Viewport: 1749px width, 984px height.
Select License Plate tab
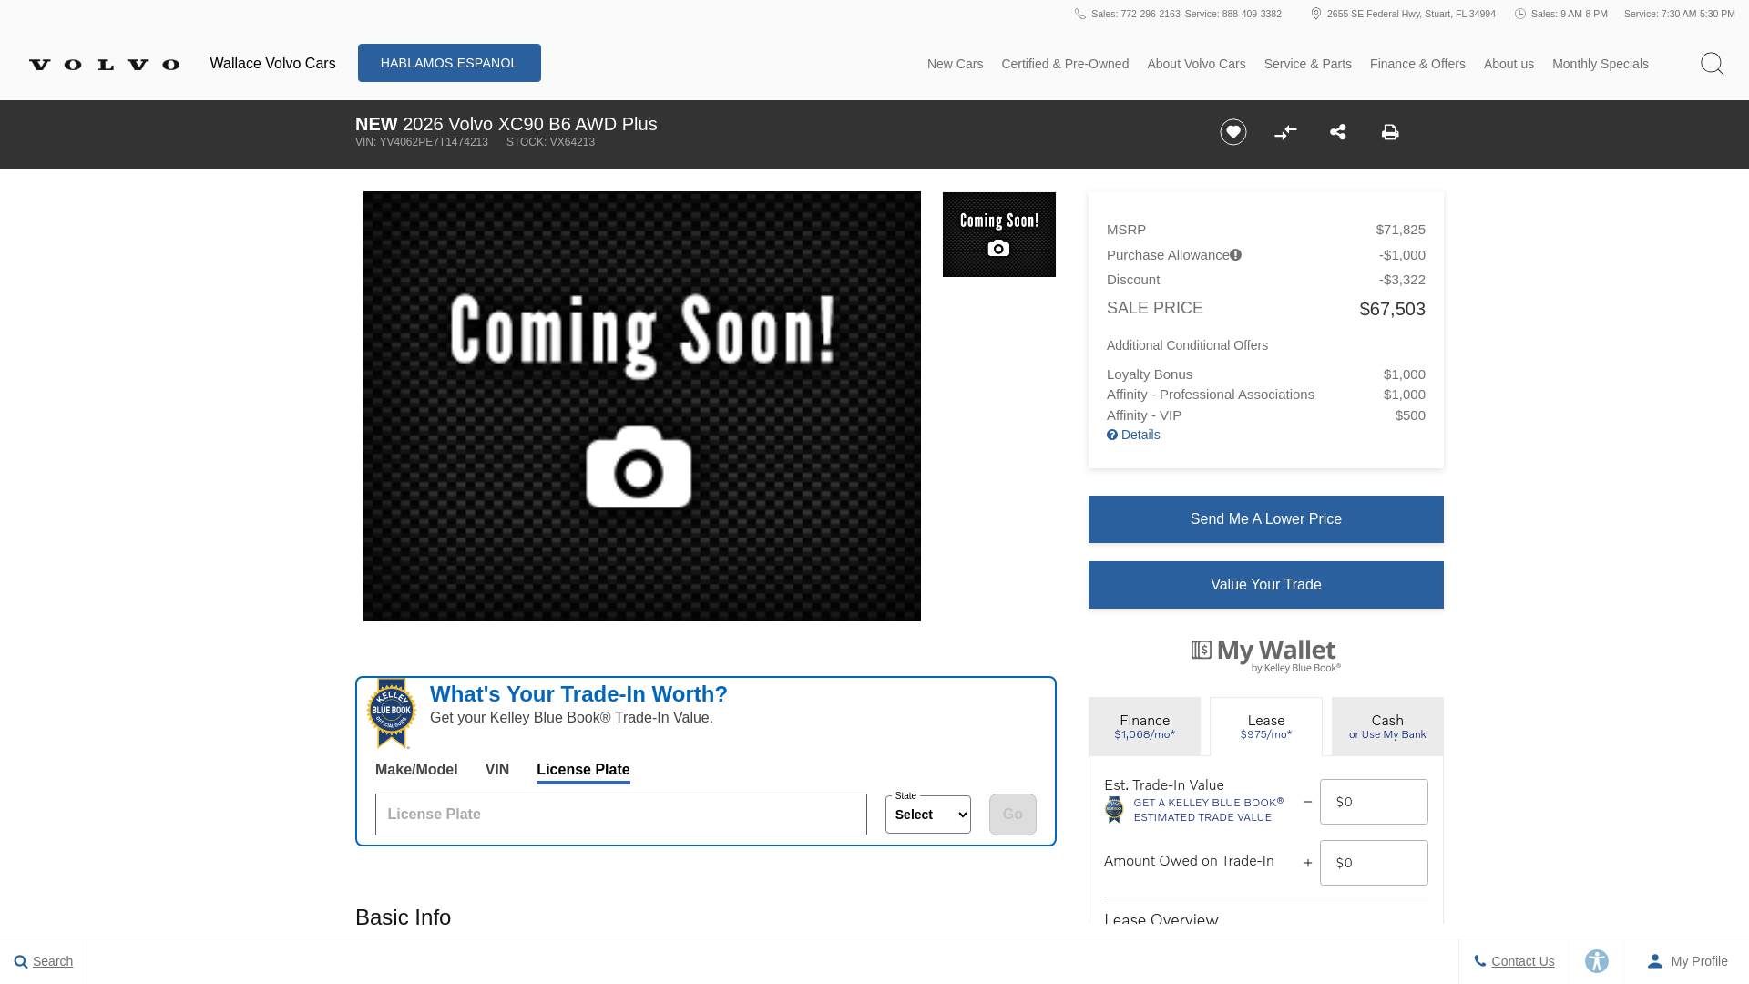click(x=583, y=770)
